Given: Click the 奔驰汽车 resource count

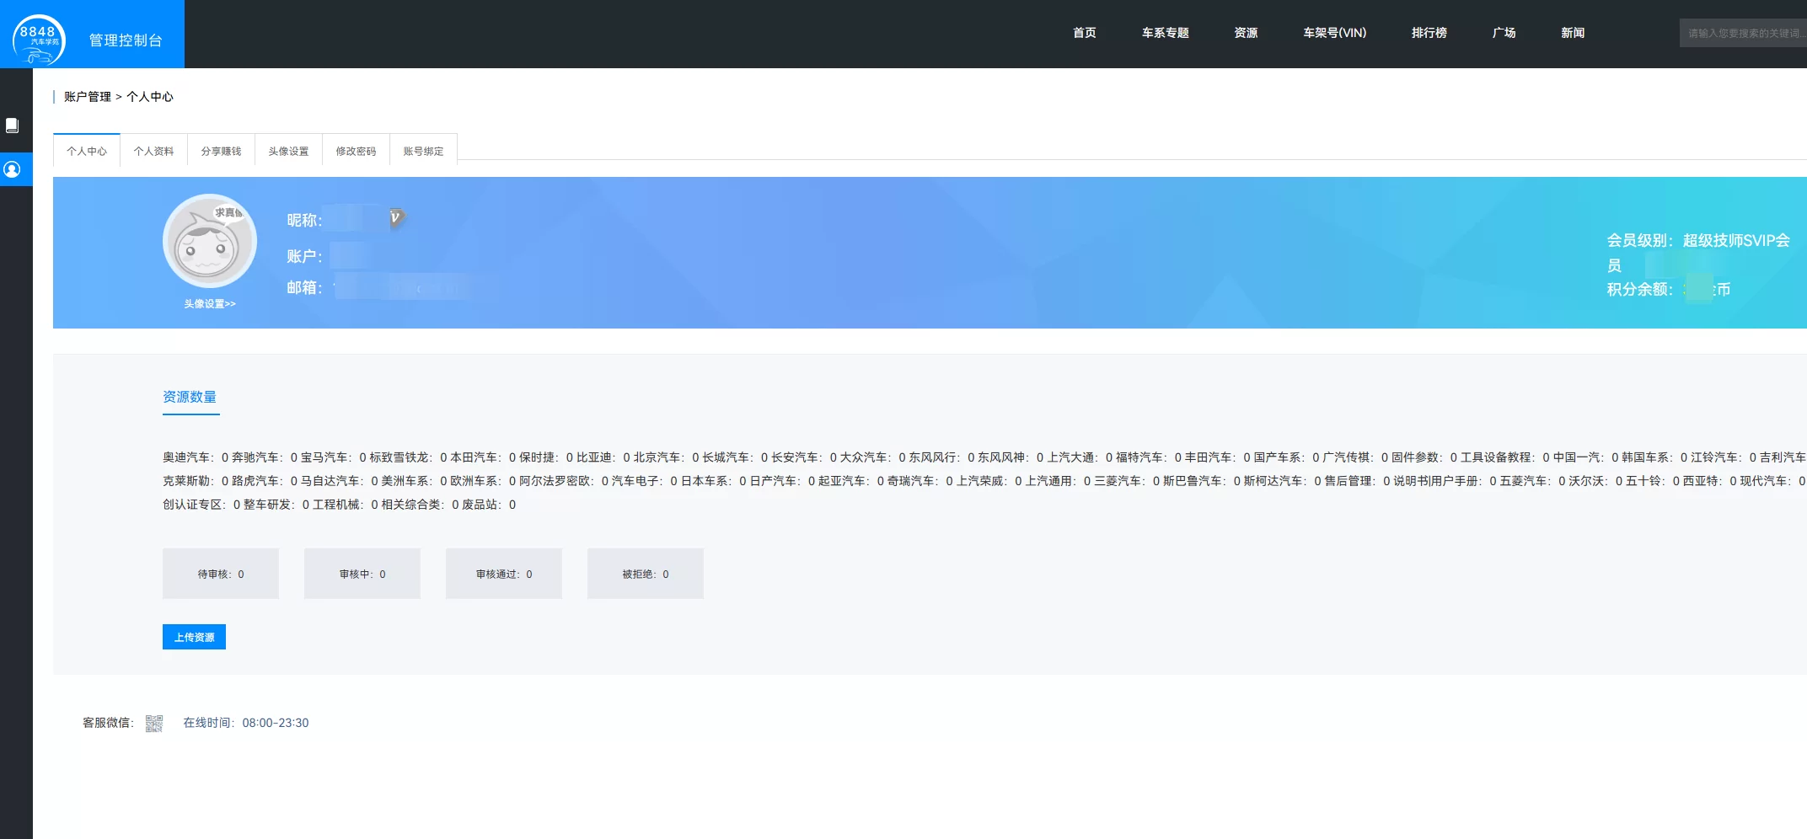Looking at the screenshot, I should 265,457.
